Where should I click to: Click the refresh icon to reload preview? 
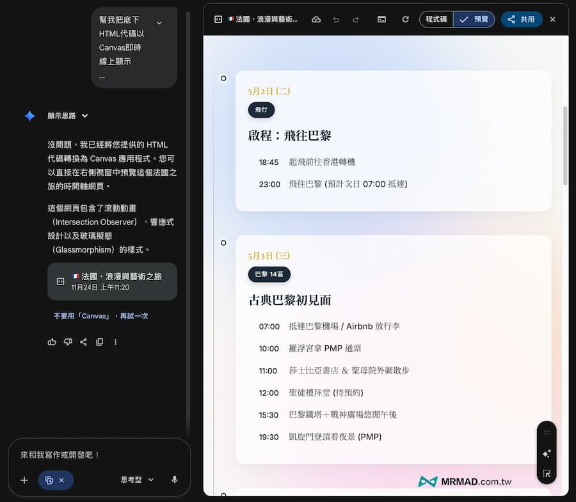[405, 19]
